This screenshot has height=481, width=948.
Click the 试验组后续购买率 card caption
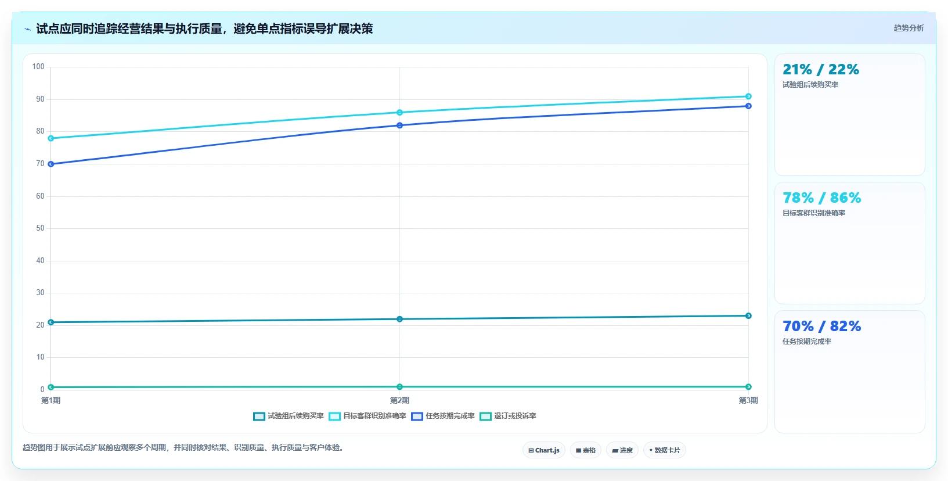tap(810, 85)
